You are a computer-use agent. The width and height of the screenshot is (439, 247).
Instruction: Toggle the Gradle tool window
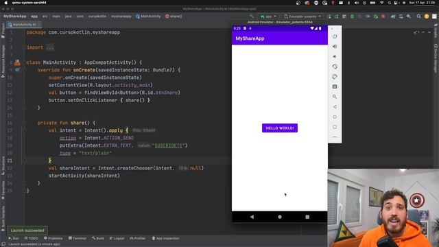[436, 31]
